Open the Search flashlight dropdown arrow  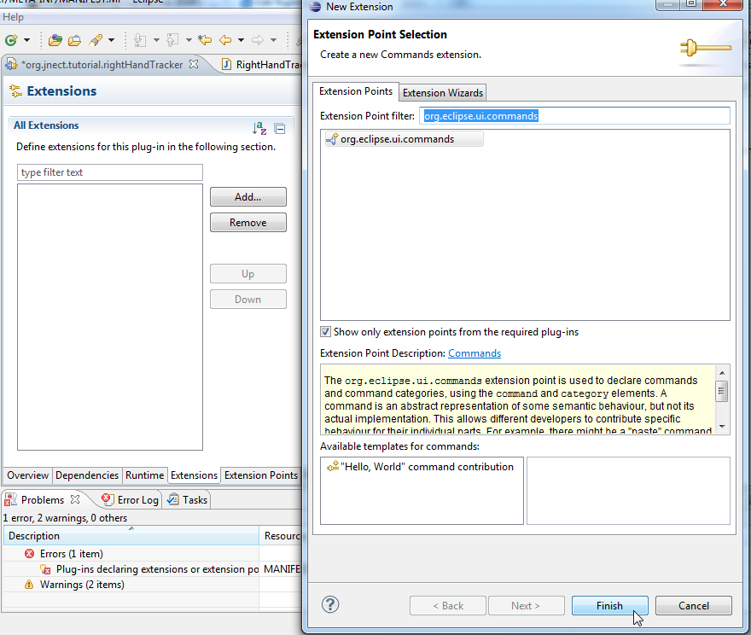(111, 40)
